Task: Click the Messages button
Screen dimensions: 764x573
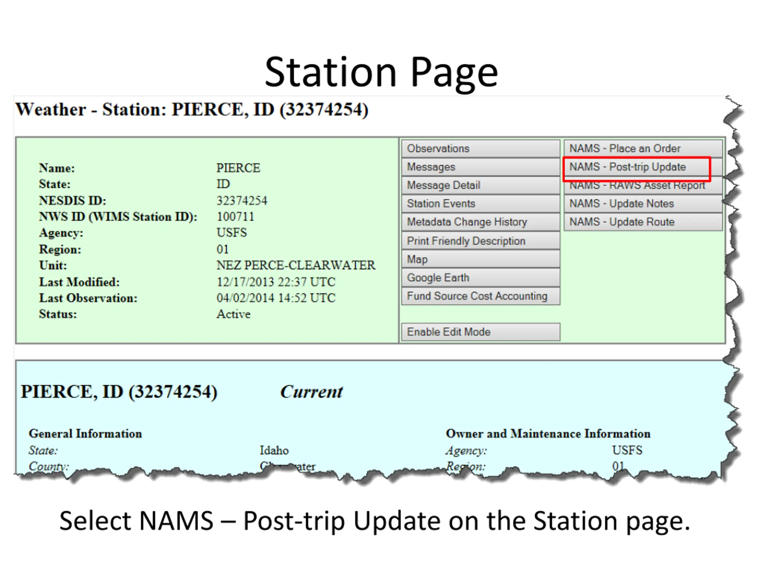Action: point(480,167)
